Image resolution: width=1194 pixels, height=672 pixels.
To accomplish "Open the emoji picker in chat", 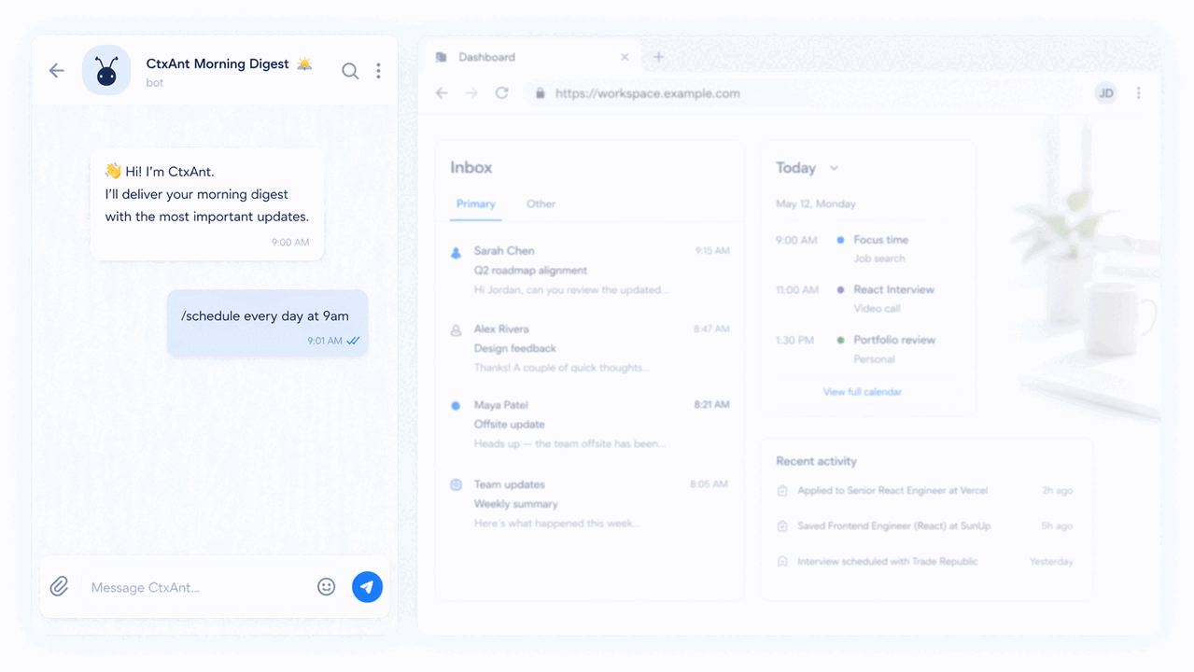I will pyautogui.click(x=326, y=587).
